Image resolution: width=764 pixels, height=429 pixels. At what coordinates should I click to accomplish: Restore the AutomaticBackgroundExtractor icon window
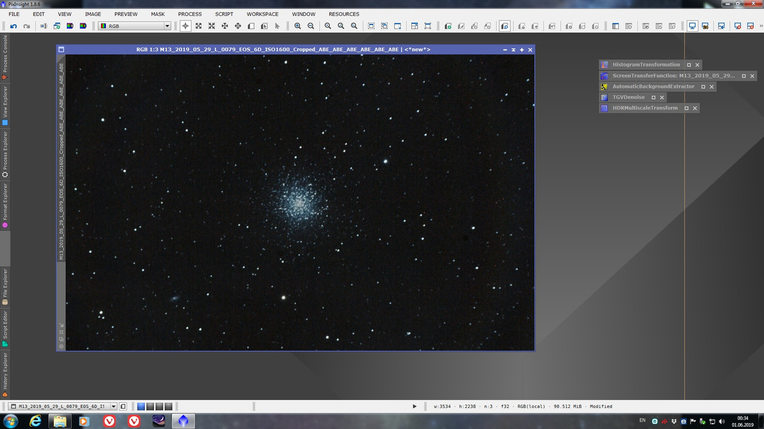coord(703,86)
